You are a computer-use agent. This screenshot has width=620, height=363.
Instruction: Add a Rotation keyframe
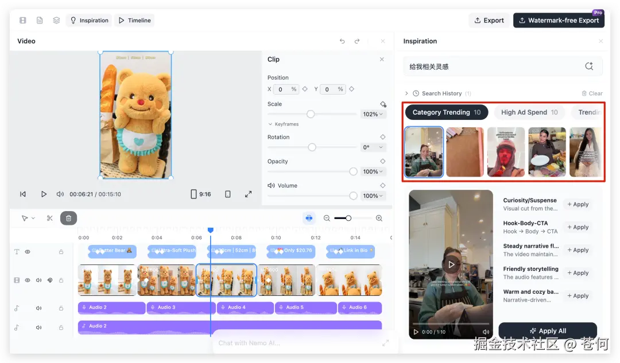click(x=383, y=137)
